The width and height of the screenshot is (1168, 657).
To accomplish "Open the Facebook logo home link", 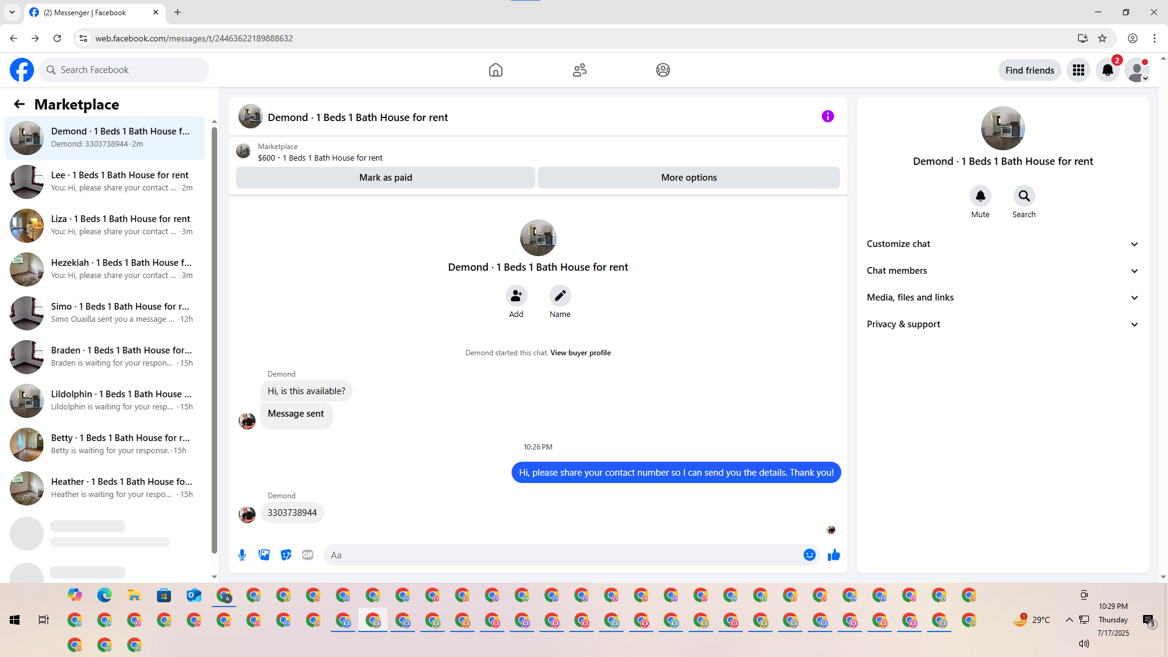I will click(22, 70).
